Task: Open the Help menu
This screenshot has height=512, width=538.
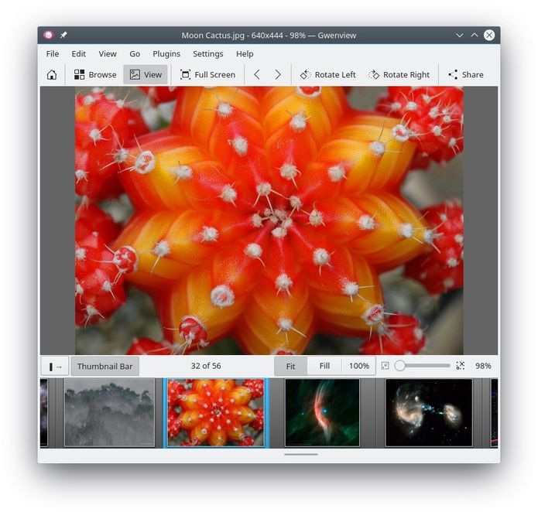Action: coord(245,54)
